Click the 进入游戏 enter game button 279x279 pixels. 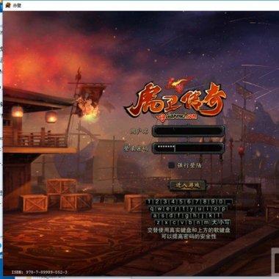188,186
